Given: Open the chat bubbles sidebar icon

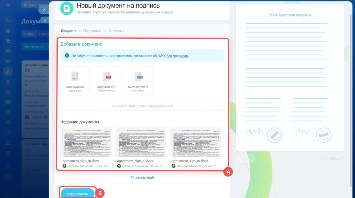Looking at the screenshot, I should (x=8, y=41).
